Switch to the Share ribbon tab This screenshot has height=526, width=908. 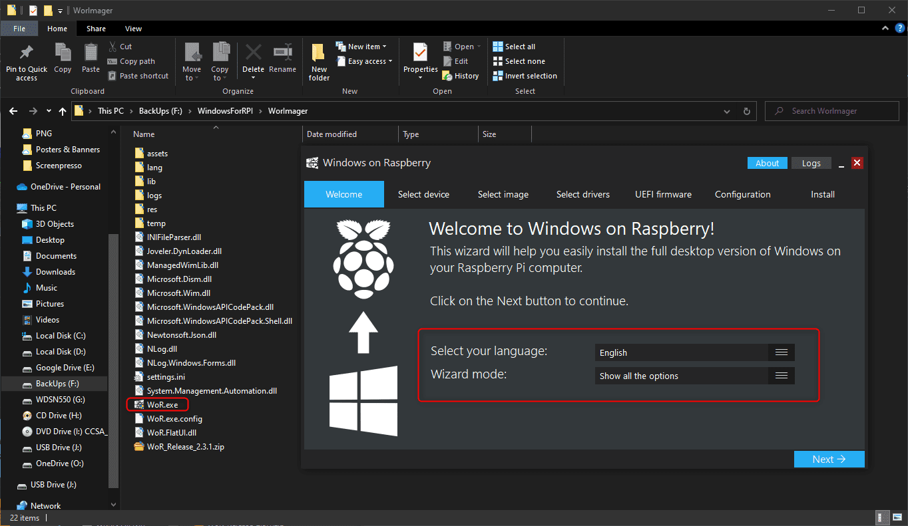click(x=96, y=29)
